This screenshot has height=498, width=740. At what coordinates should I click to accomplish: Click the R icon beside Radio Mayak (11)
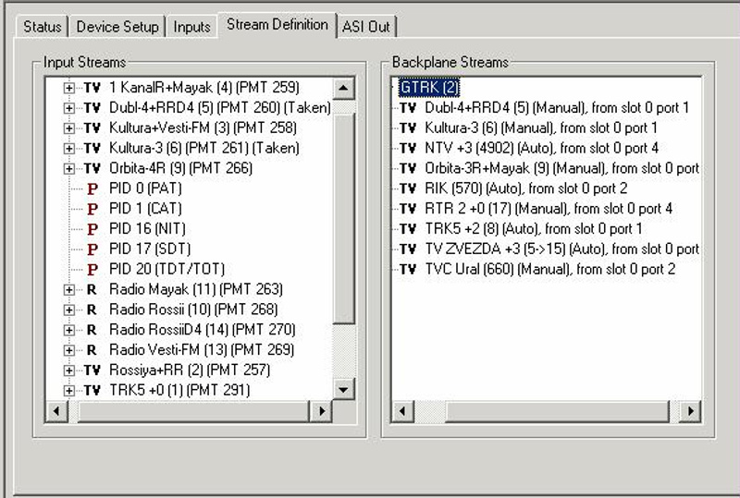92,289
